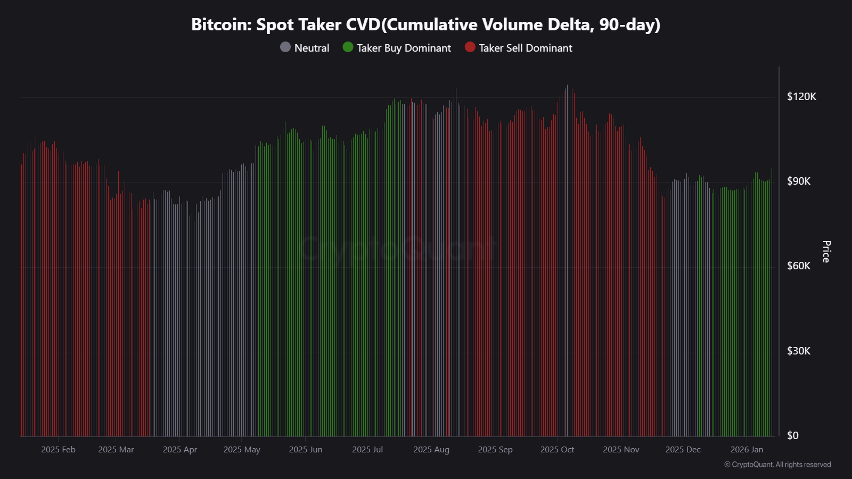The width and height of the screenshot is (852, 479).
Task: Toggle Taker Sell Dominant legend text
Action: [525, 48]
